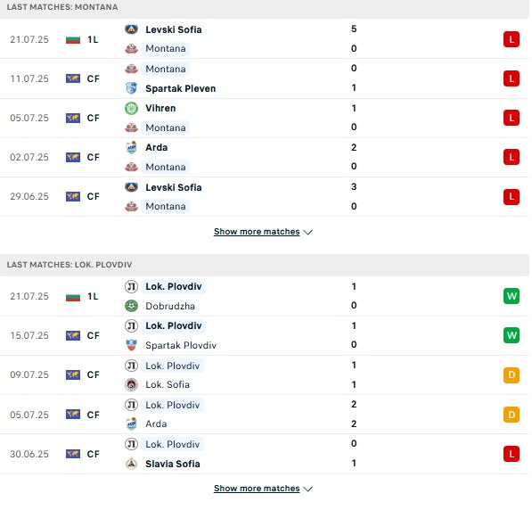
Task: Click the orange D badge for Lok. Plovdiv vs Arda
Action: pyautogui.click(x=512, y=415)
